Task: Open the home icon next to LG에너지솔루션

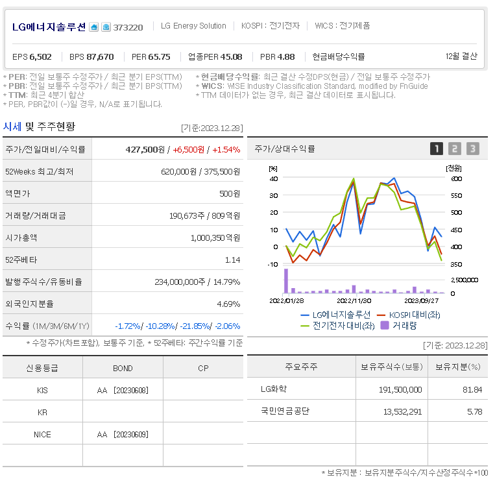Action: tap(94, 27)
